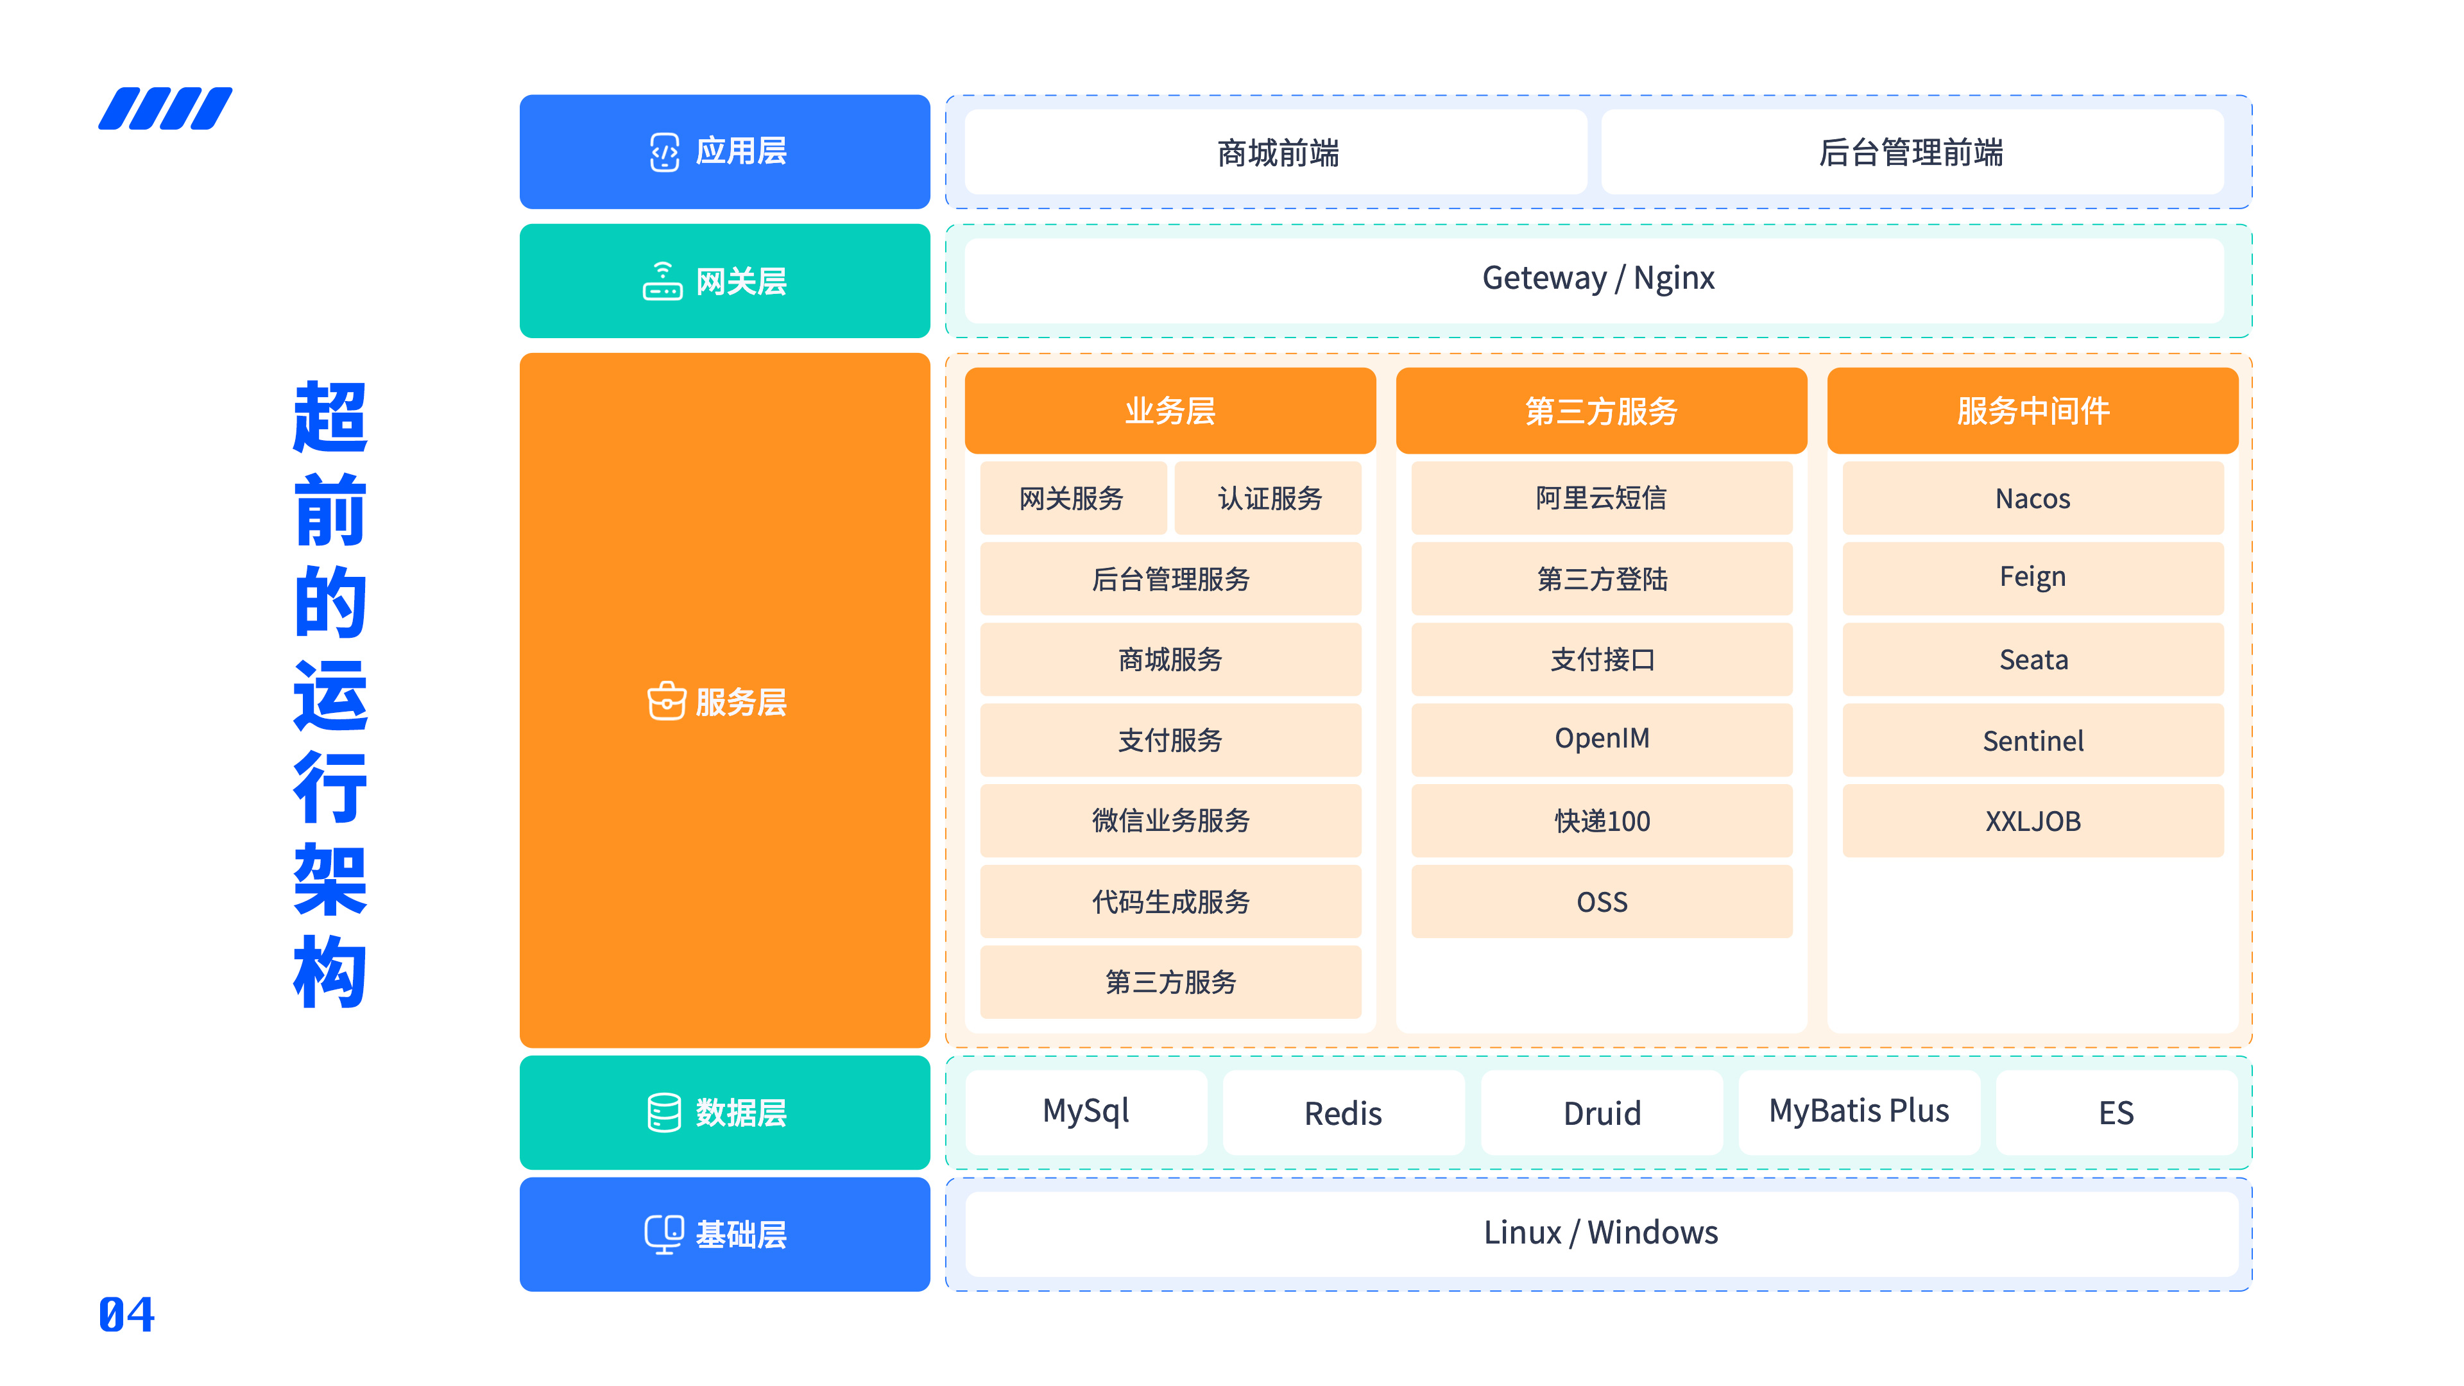Click the 业务层 column header

(1170, 411)
